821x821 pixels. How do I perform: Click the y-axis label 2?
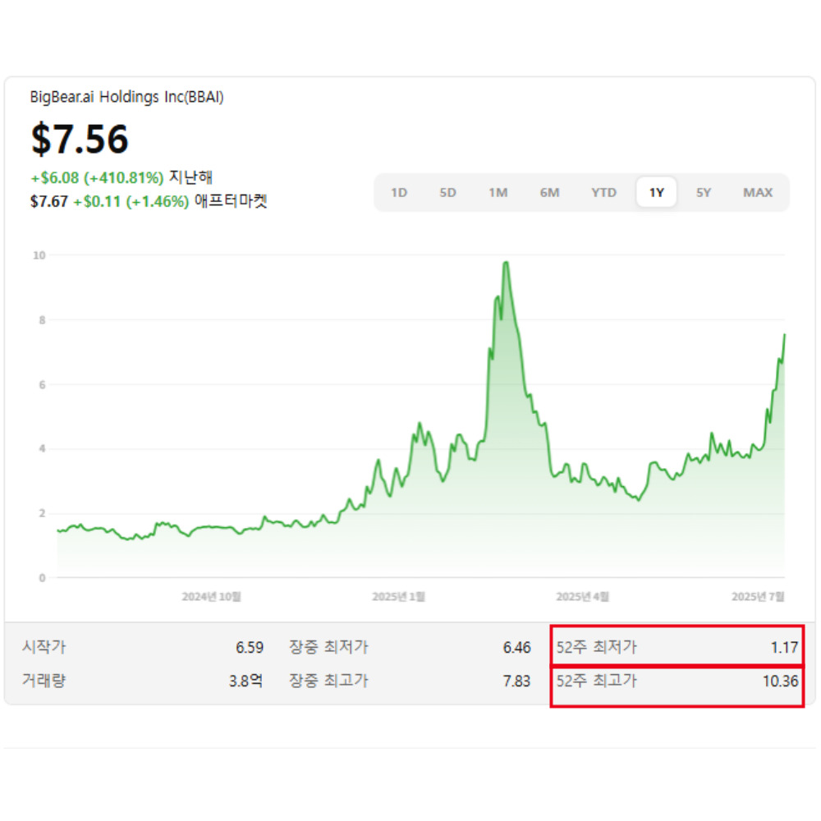(43, 514)
